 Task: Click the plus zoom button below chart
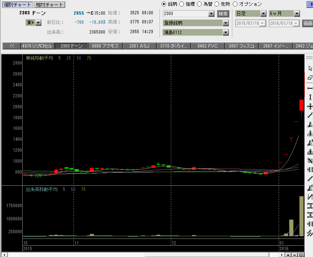288,255
